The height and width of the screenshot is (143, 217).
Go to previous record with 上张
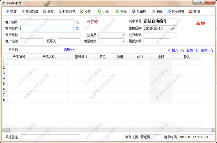pyautogui.click(x=103, y=12)
